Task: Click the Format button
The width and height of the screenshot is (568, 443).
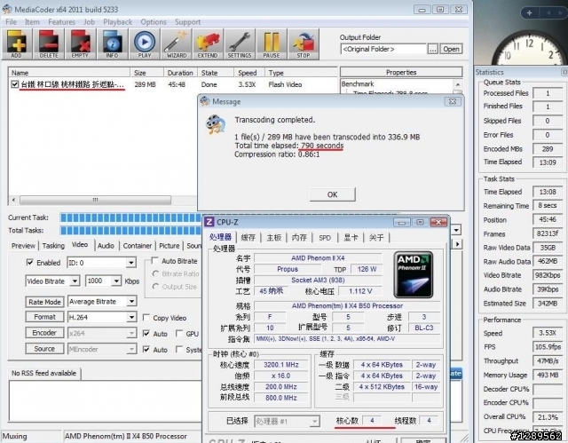Action: pos(44,317)
